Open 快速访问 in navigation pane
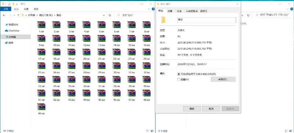Image resolution: width=294 pixels, height=133 pixels. point(13,25)
